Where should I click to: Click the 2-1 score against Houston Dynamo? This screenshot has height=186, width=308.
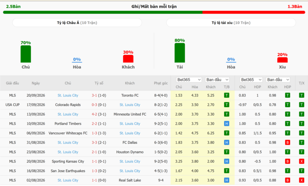pyautogui.click(x=94, y=152)
